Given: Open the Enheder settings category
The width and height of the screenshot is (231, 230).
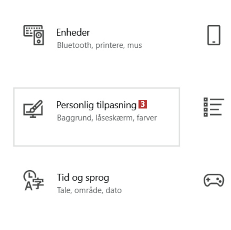Looking at the screenshot, I should point(73,32).
